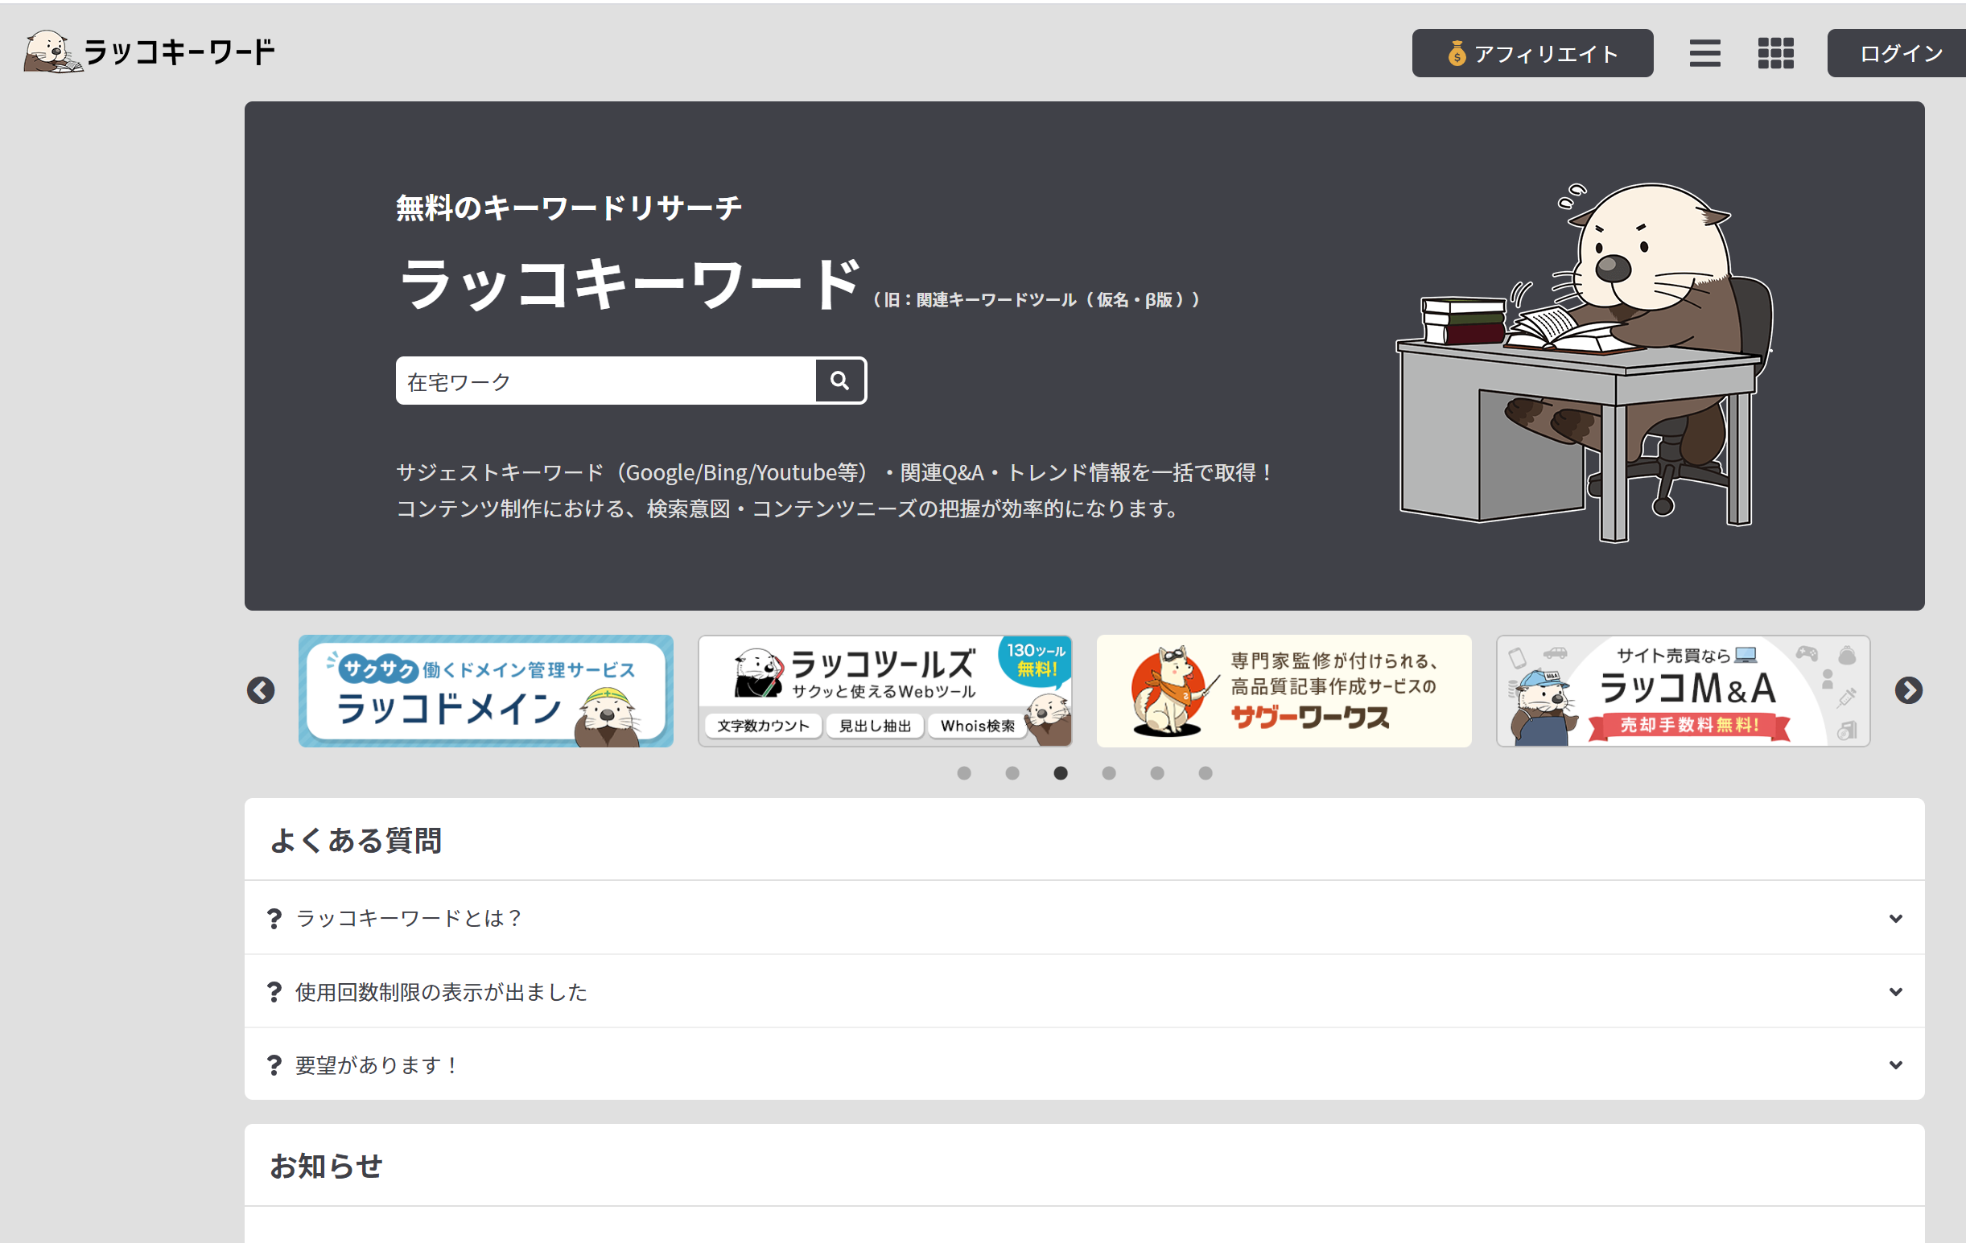The width and height of the screenshot is (1966, 1243).
Task: Expand the ラッコキーワードとは？ question
Action: (x=1084, y=918)
